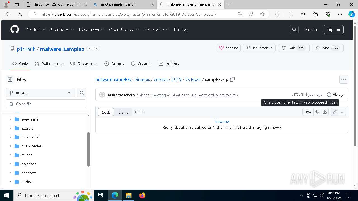Screen dimensions: 358x201
Task: Open the Security tab
Action: pos(141,64)
